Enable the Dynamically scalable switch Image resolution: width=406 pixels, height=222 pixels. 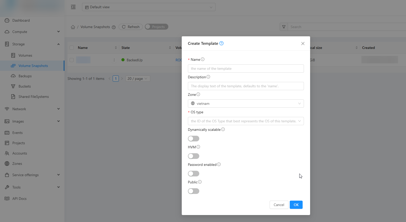pyautogui.click(x=194, y=139)
